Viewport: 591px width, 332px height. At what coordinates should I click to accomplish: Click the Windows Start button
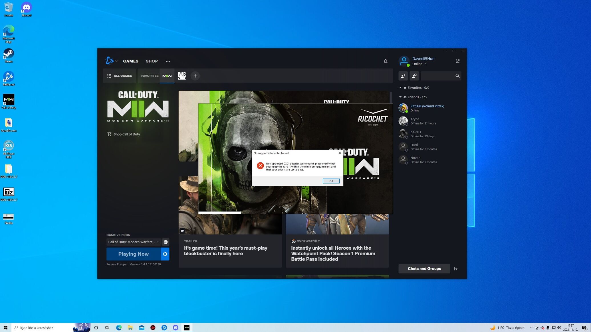point(5,327)
